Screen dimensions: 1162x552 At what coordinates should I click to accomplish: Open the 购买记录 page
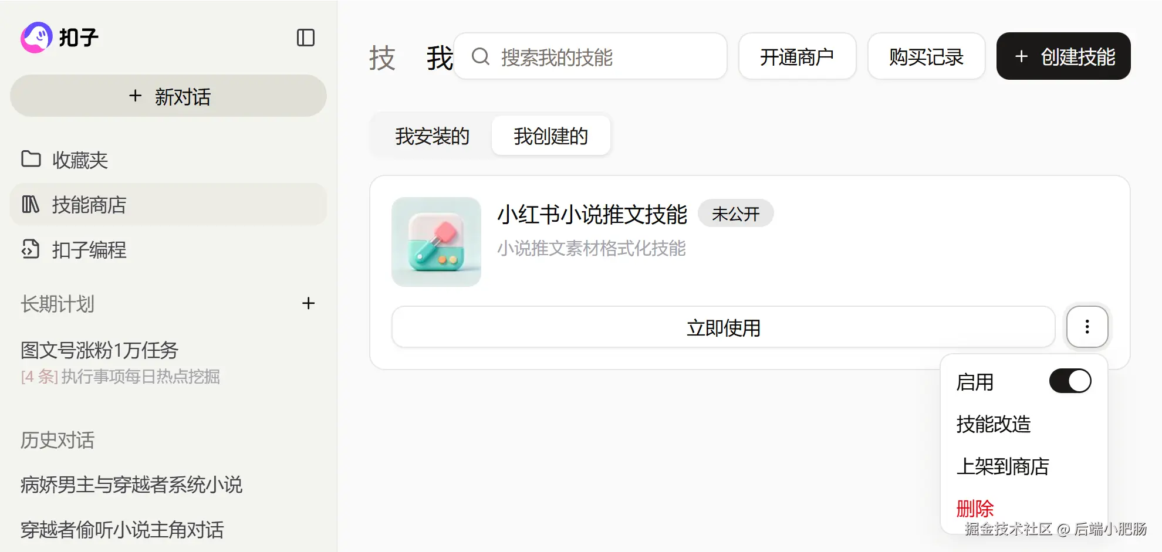pos(926,56)
